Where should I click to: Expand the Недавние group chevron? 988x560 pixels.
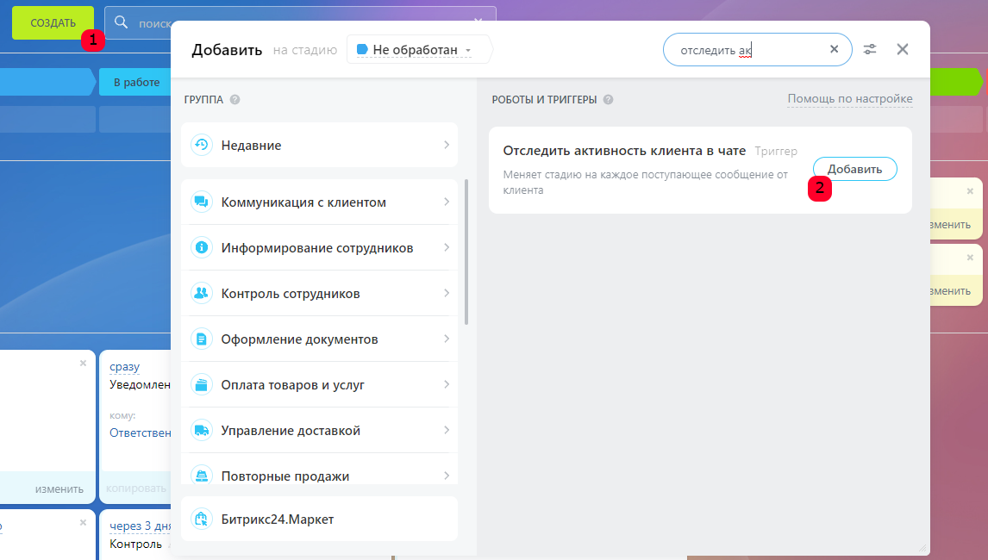coord(447,146)
